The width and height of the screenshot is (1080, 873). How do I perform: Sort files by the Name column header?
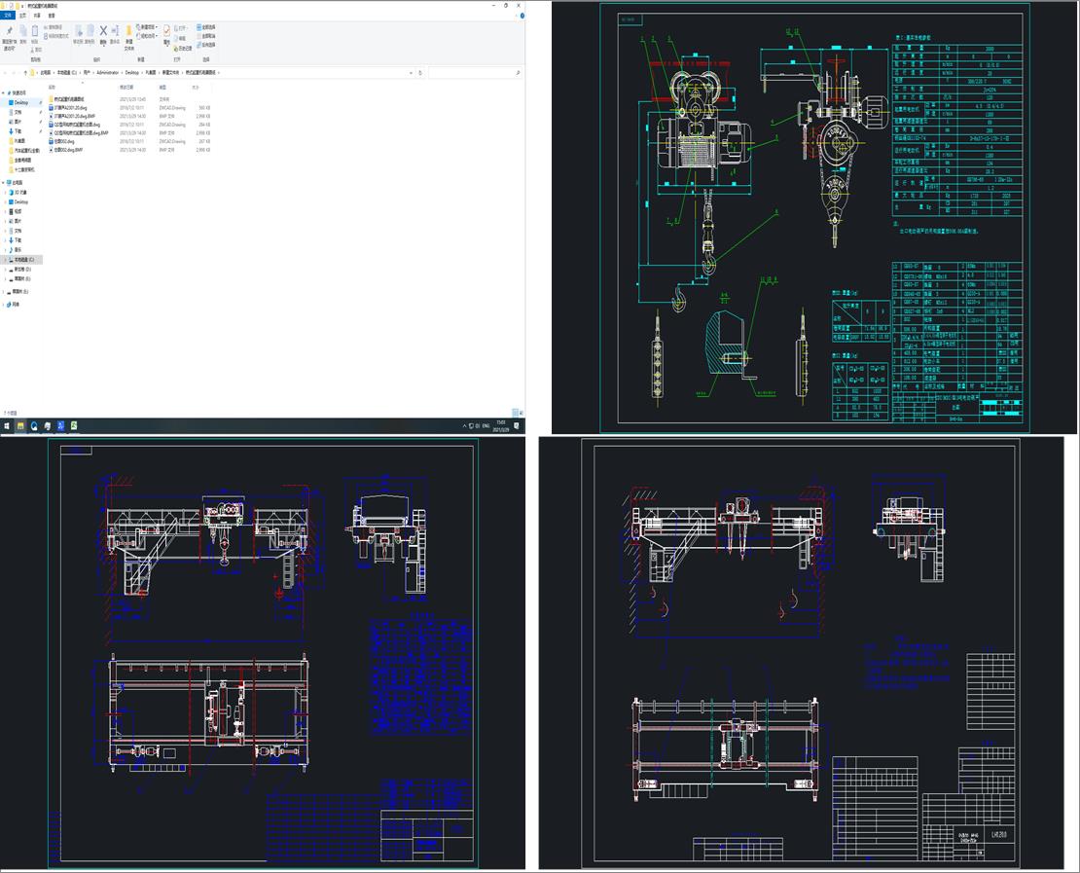[x=52, y=88]
